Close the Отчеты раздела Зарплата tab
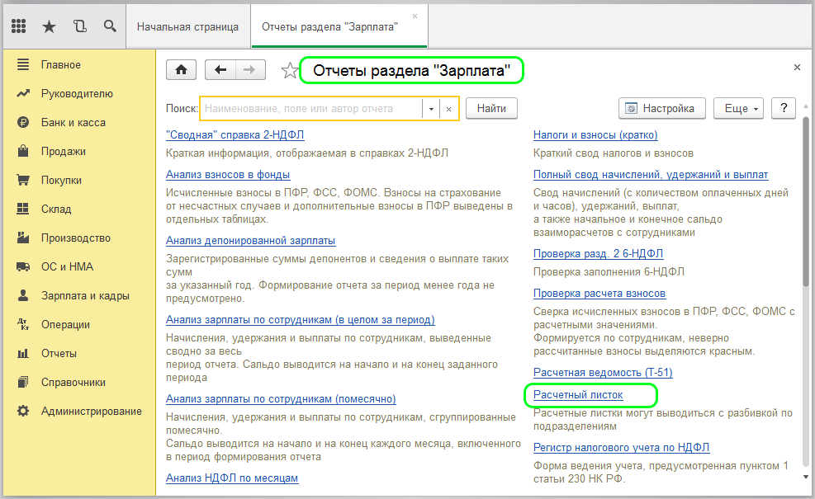815x499 pixels. pyautogui.click(x=415, y=16)
